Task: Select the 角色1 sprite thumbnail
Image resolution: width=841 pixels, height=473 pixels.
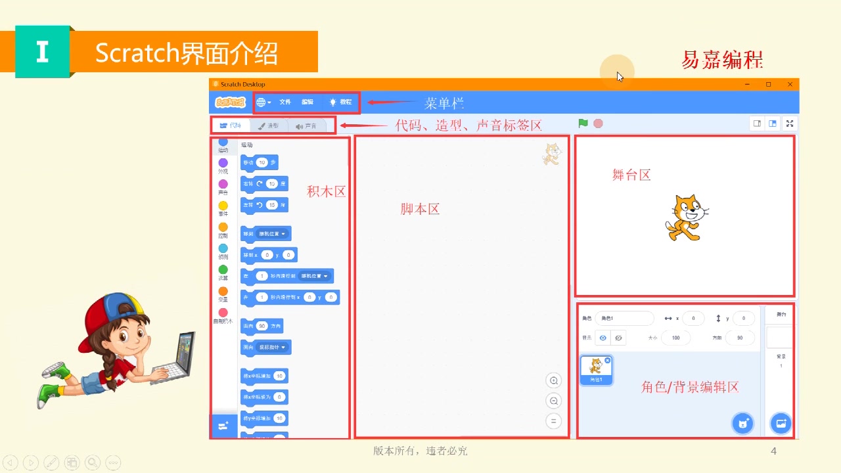Action: click(596, 370)
